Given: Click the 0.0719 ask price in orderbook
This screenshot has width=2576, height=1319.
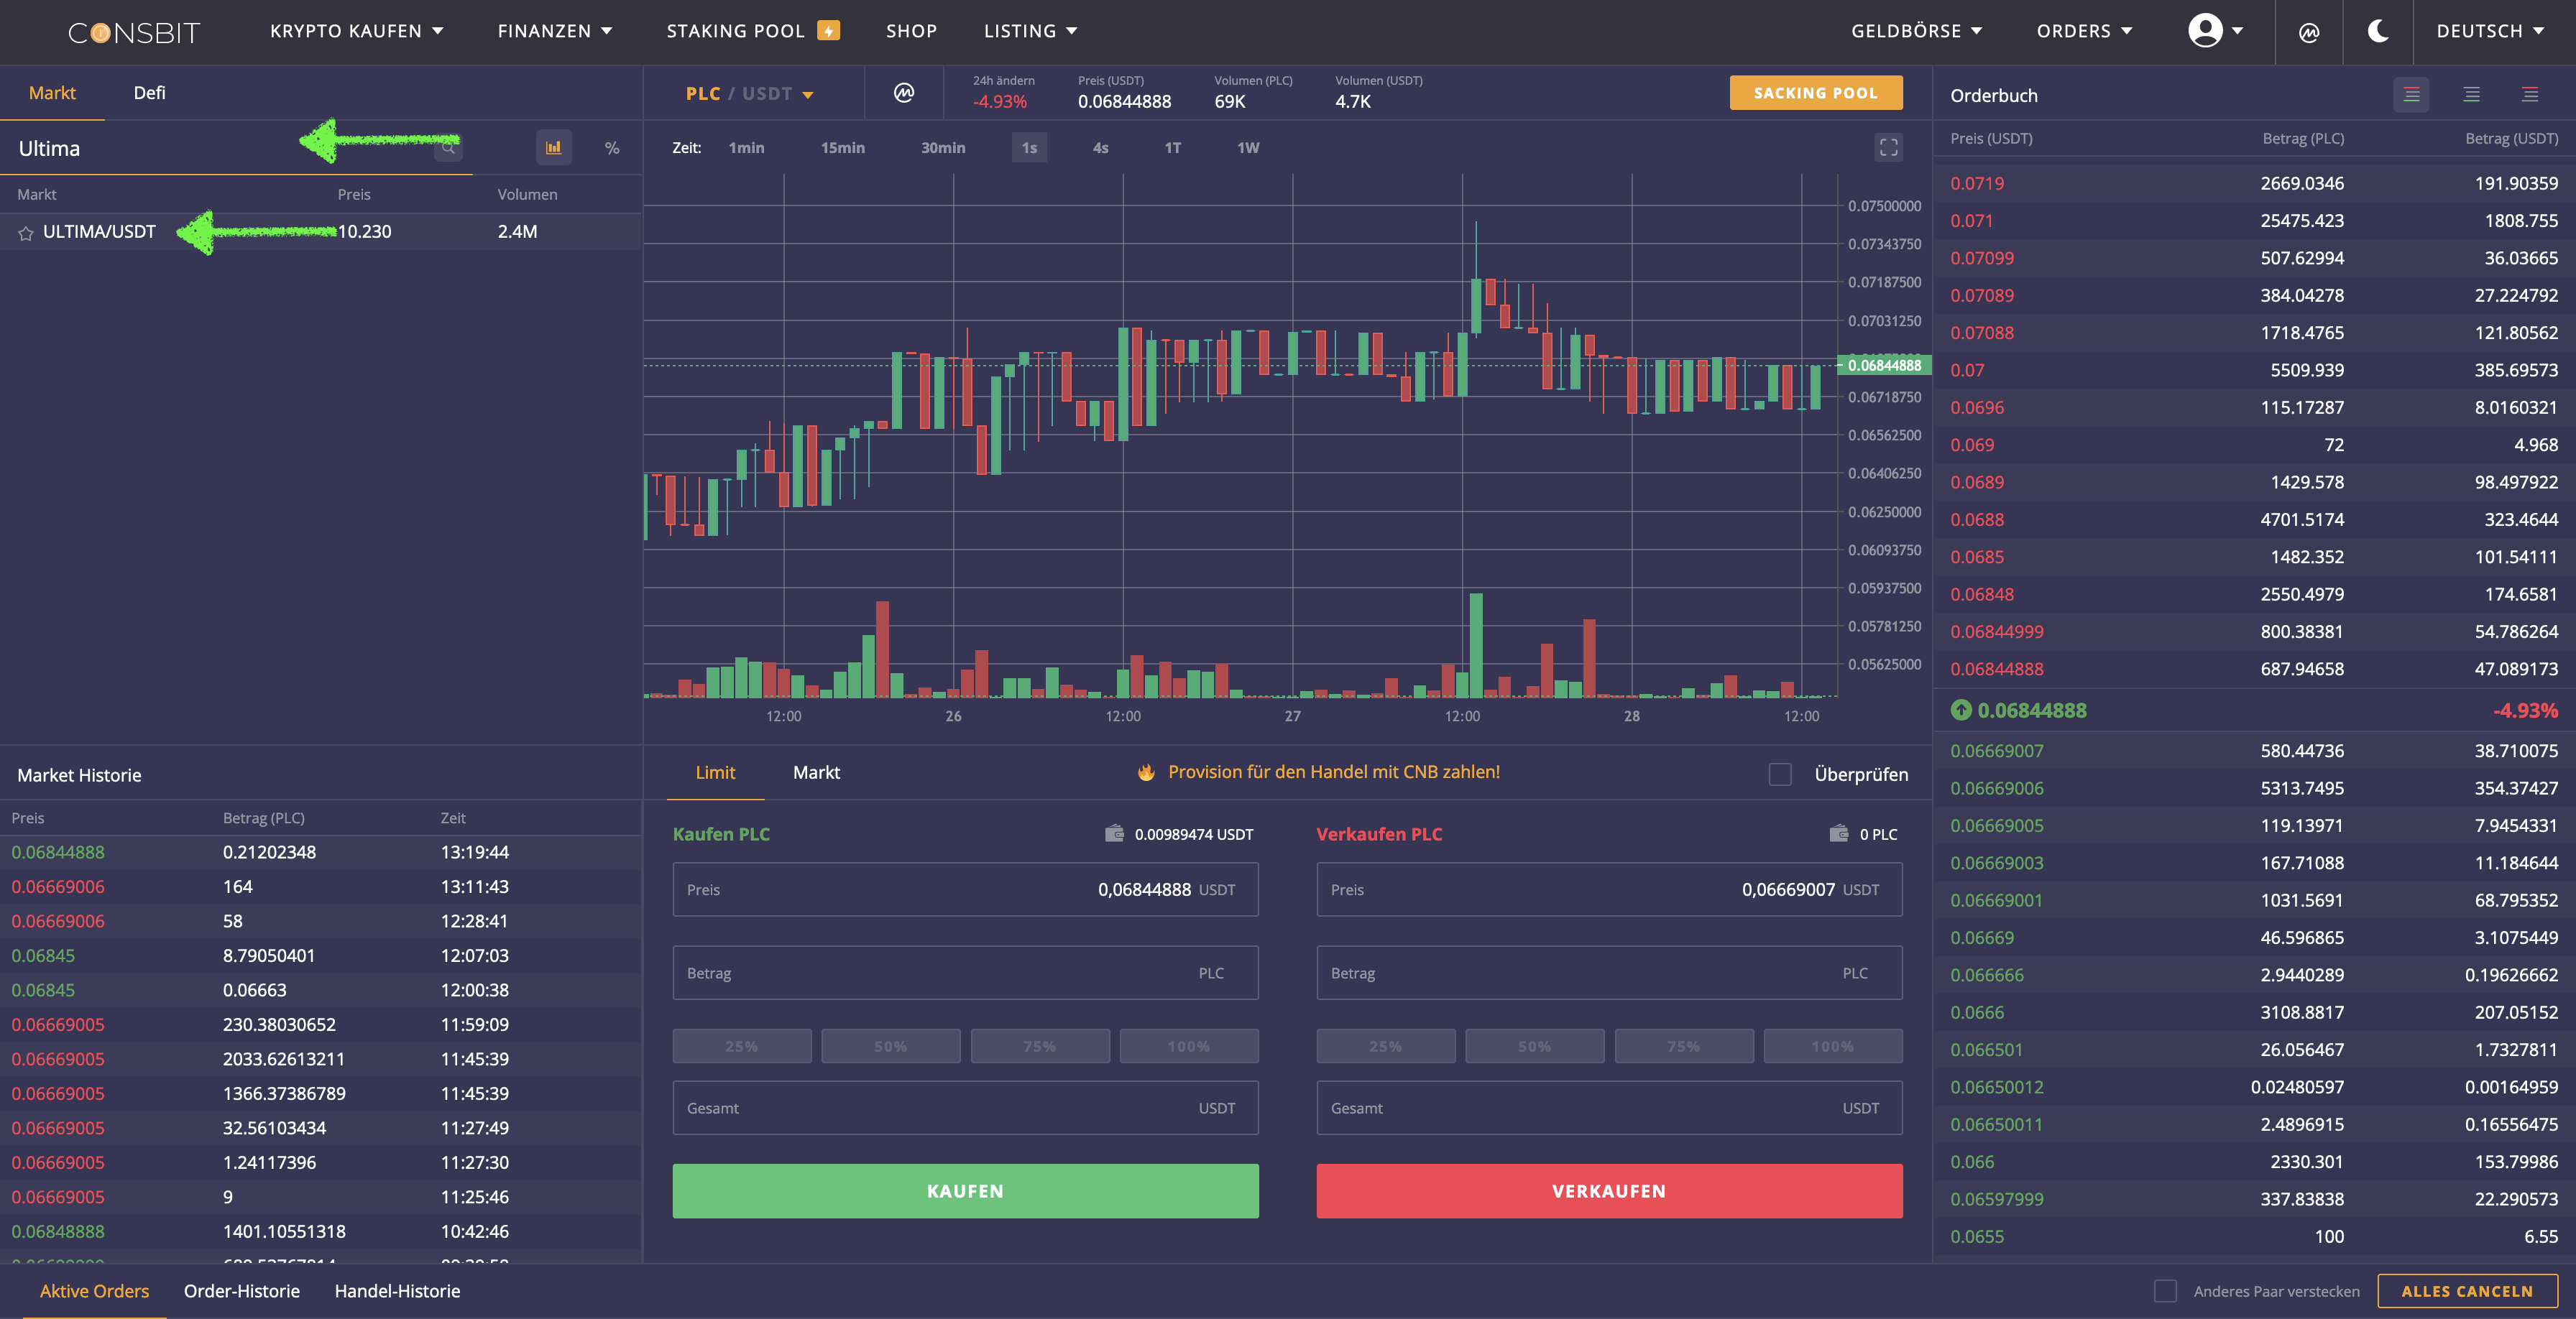Looking at the screenshot, I should 1977,184.
